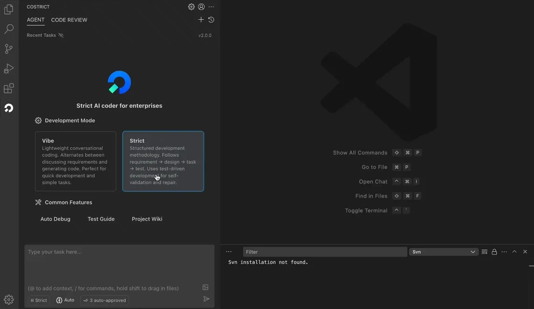This screenshot has height=309, width=534.
Task: Click the Toggle Terminal hint
Action: click(x=366, y=211)
